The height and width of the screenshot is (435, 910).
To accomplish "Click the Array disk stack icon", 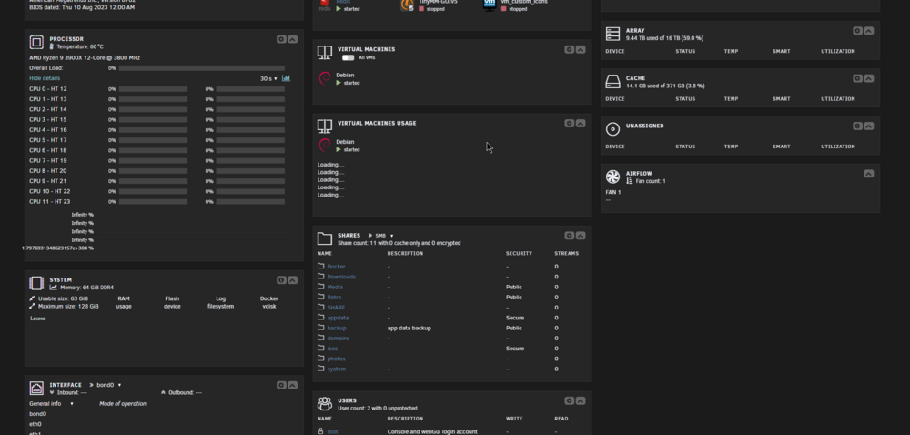I will (612, 34).
